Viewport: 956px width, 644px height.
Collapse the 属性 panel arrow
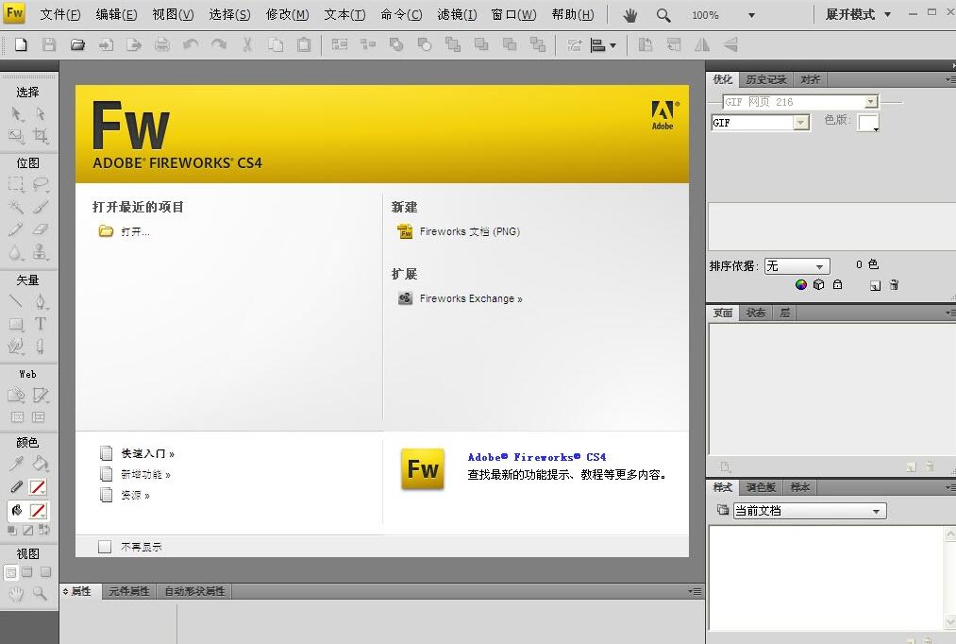[x=65, y=591]
